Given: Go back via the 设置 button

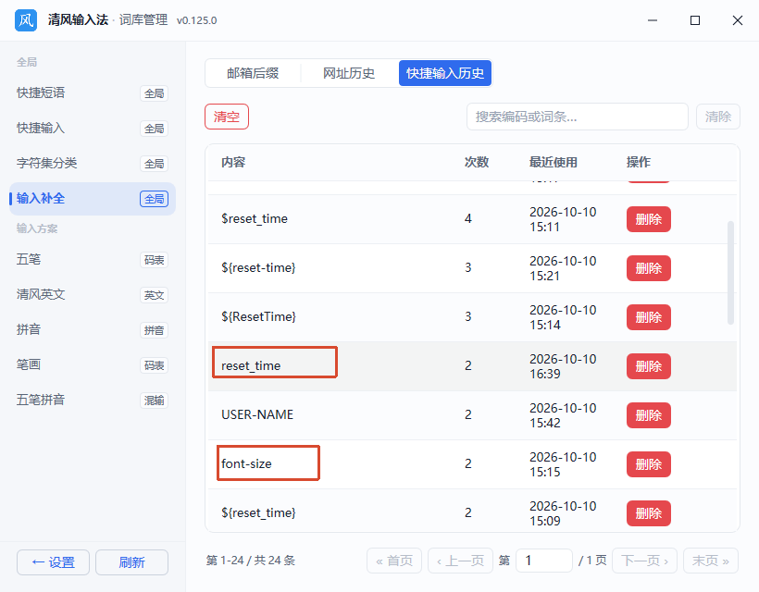Looking at the screenshot, I should [x=54, y=562].
